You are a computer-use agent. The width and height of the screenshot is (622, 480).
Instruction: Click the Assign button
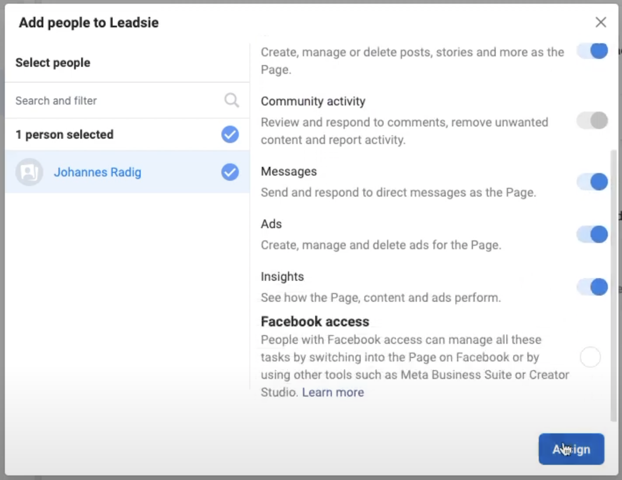coord(571,449)
